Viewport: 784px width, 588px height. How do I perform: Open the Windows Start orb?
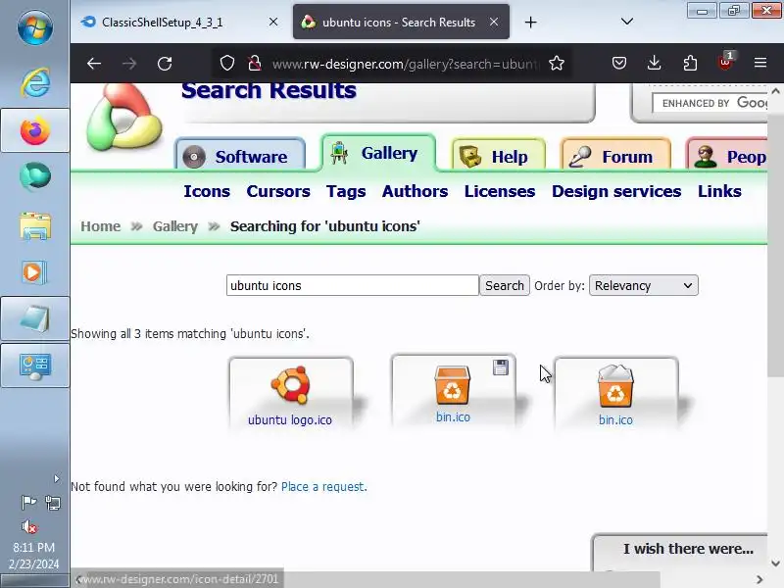pos(34,27)
